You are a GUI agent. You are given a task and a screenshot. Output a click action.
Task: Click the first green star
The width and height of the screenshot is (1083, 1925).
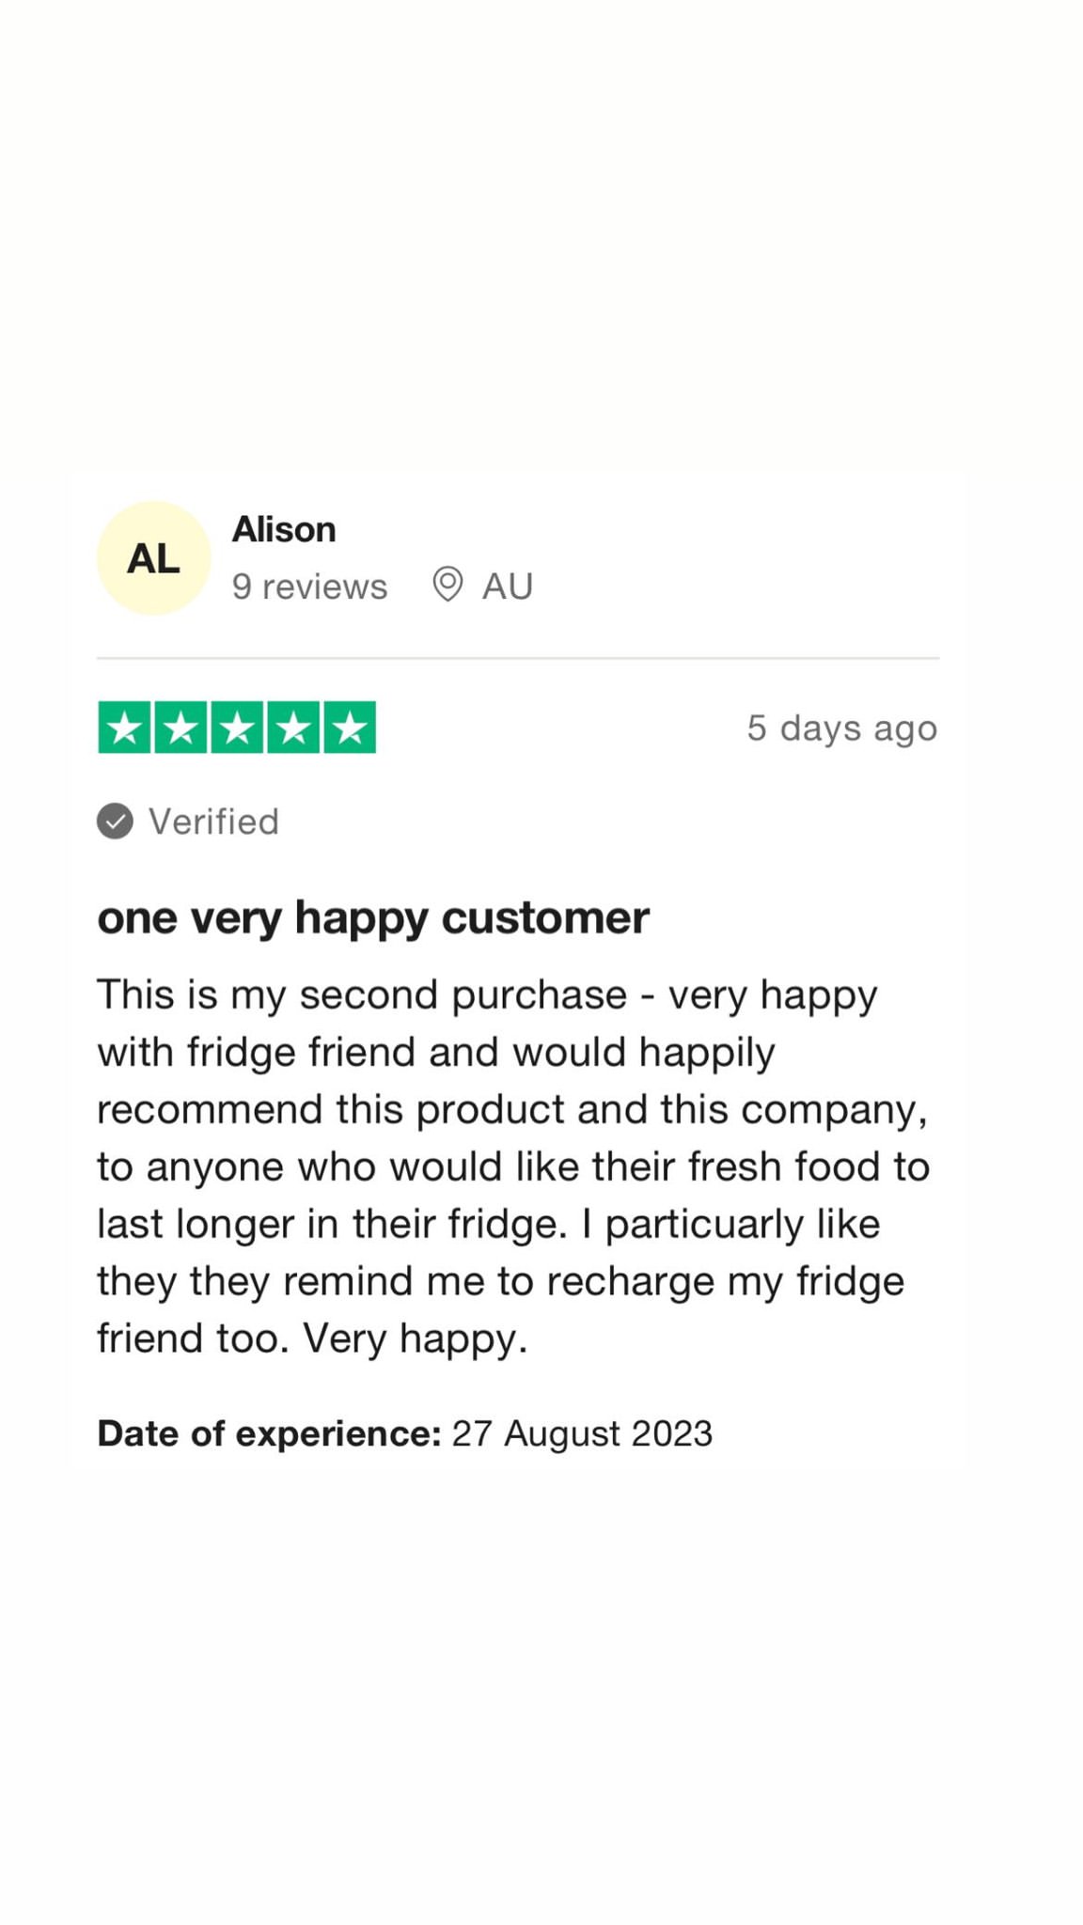point(125,728)
